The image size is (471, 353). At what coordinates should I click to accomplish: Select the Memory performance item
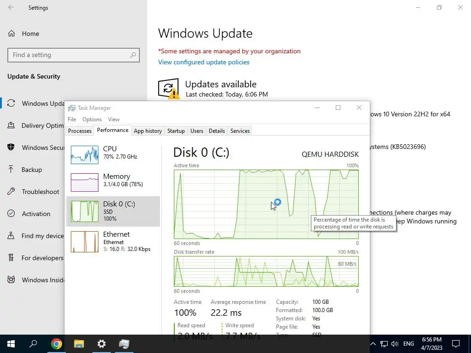pos(113,182)
